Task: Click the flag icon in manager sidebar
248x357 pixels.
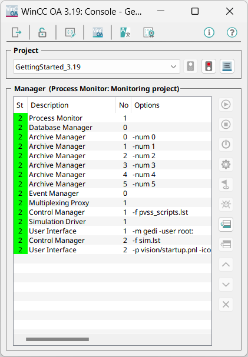Action: 226,185
